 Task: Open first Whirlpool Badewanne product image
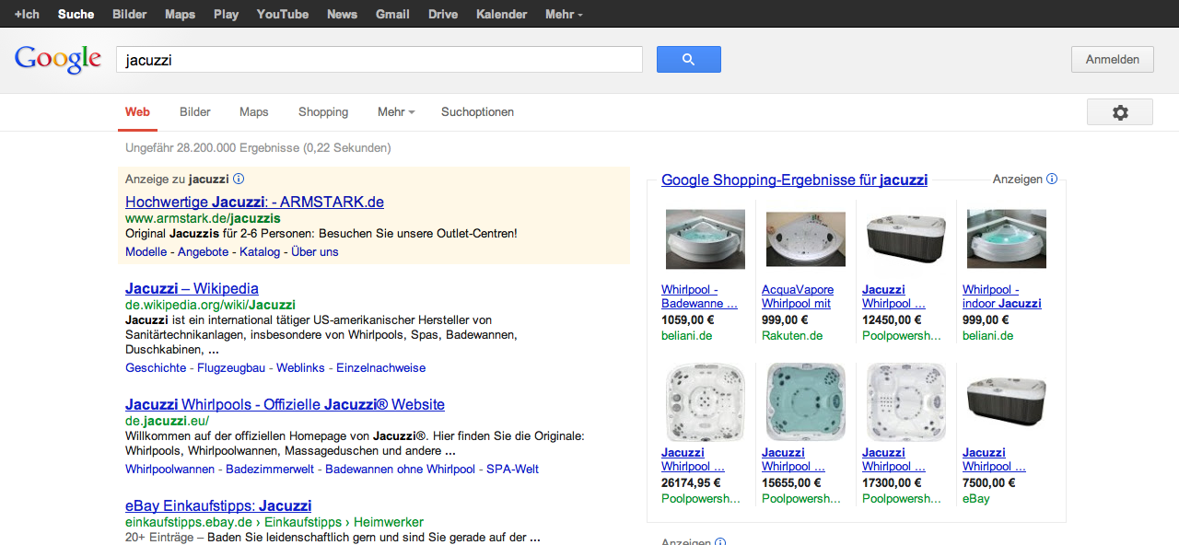pos(705,239)
